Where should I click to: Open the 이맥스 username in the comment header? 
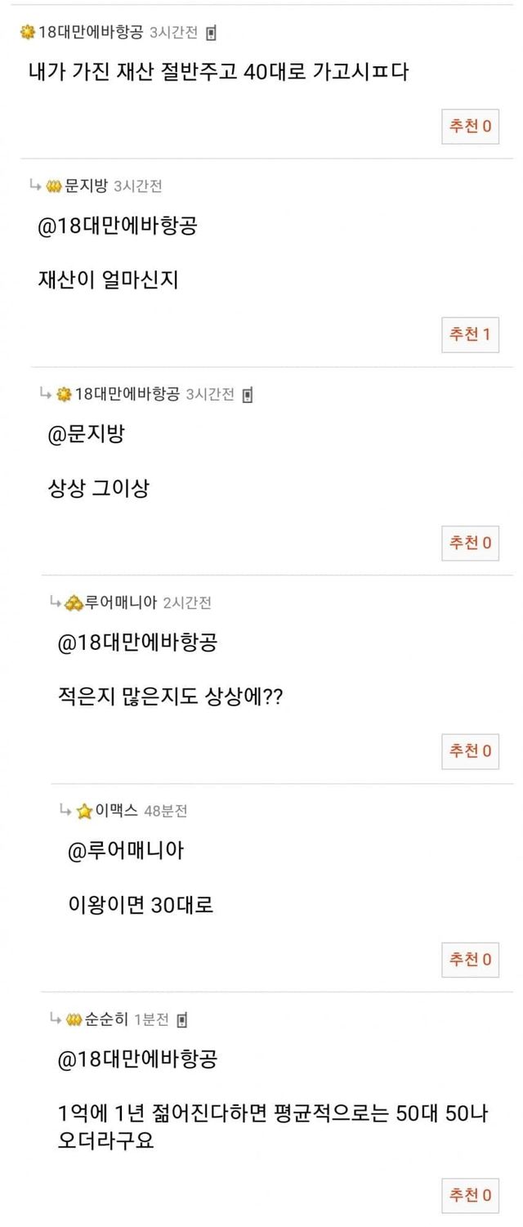coord(115,811)
